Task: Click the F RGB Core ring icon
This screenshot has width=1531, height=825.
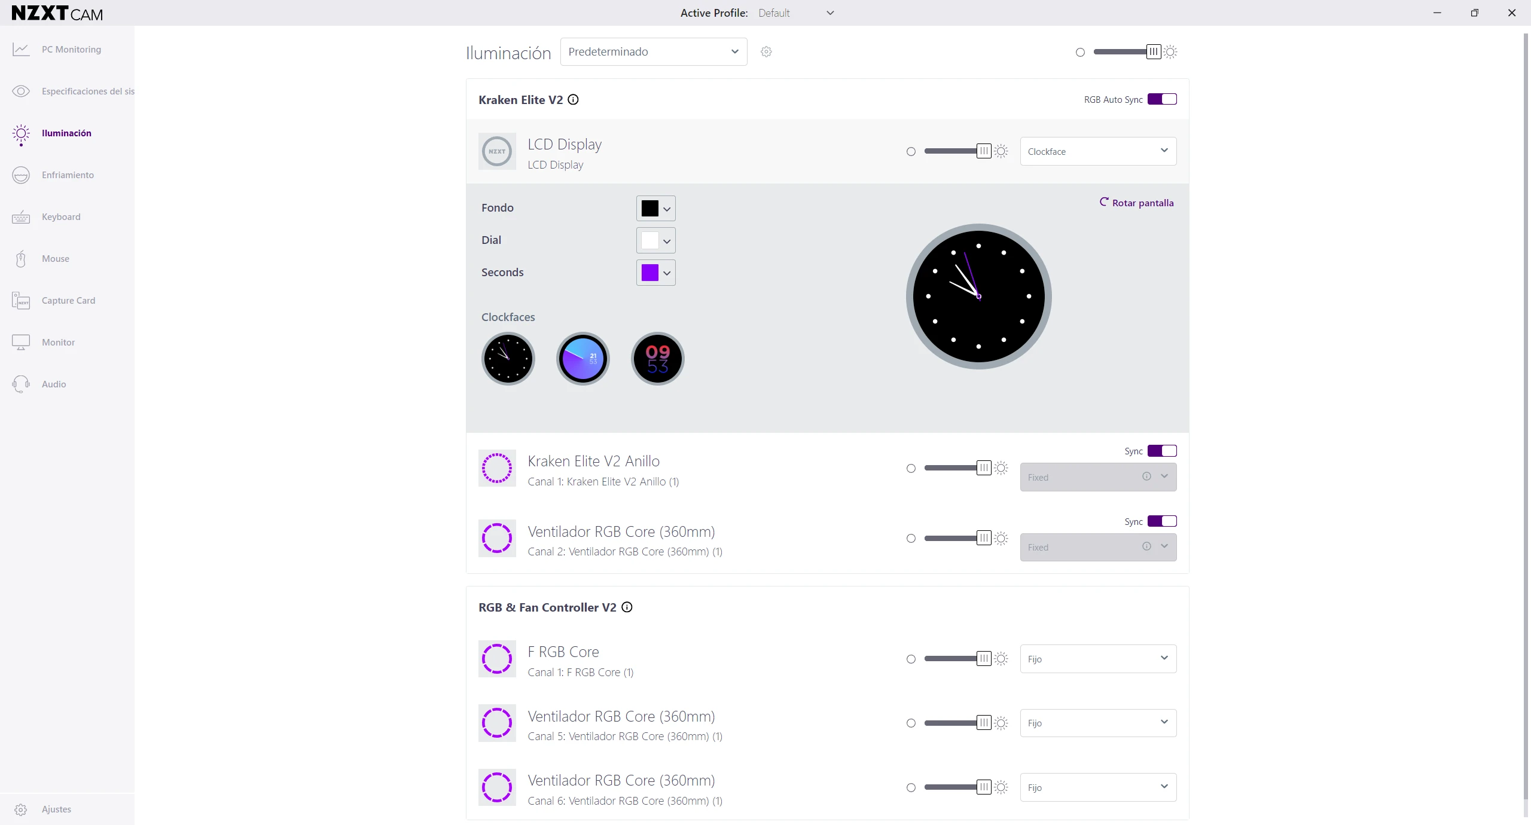Action: tap(497, 659)
